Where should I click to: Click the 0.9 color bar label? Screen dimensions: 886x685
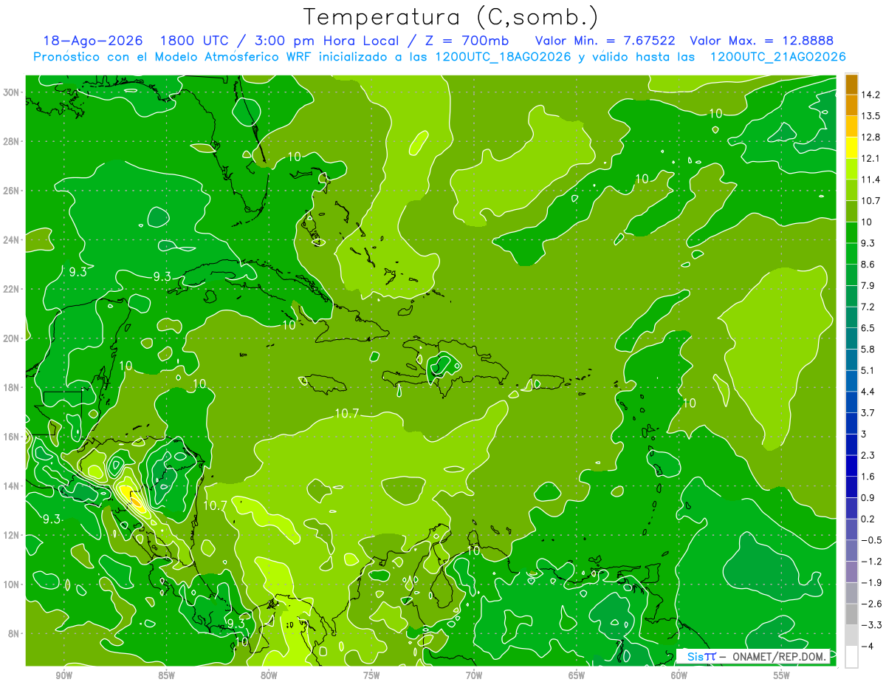coord(868,497)
